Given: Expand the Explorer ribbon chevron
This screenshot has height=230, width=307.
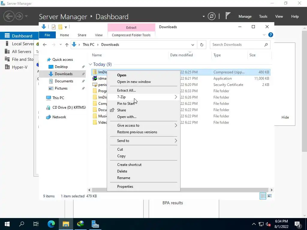Looking at the screenshot, I should click(264, 35).
